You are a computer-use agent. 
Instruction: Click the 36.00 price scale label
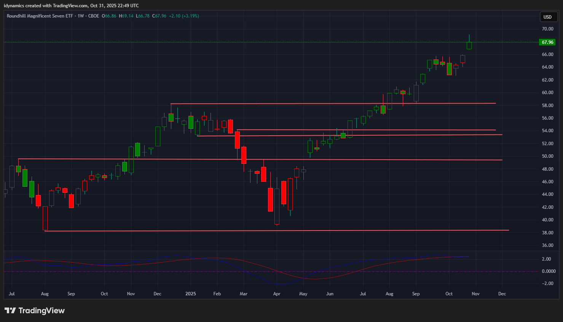547,245
